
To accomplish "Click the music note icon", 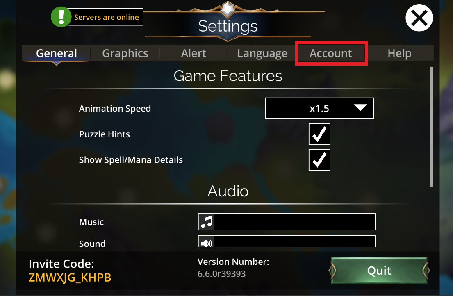I will coord(207,222).
